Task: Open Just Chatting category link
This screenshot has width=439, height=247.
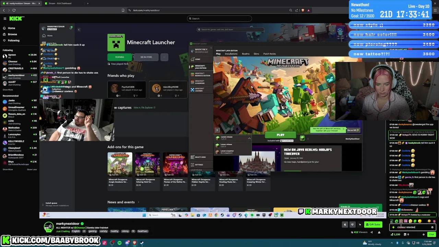Action: (x=63, y=231)
